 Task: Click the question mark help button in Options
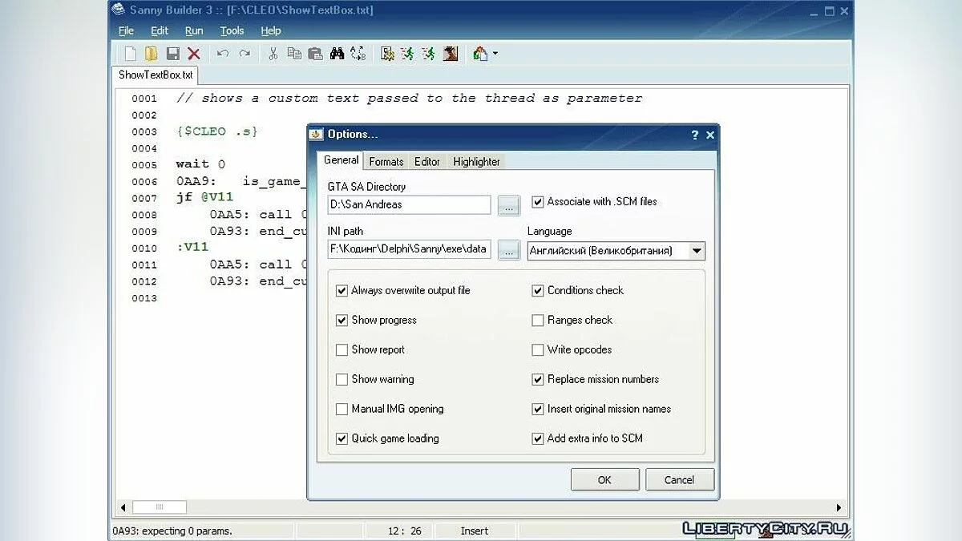694,135
